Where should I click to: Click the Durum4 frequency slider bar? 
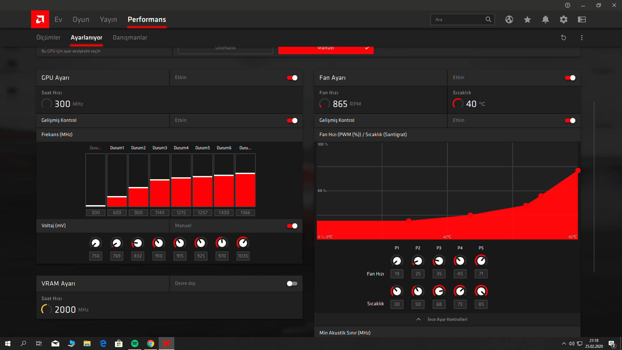click(x=181, y=180)
